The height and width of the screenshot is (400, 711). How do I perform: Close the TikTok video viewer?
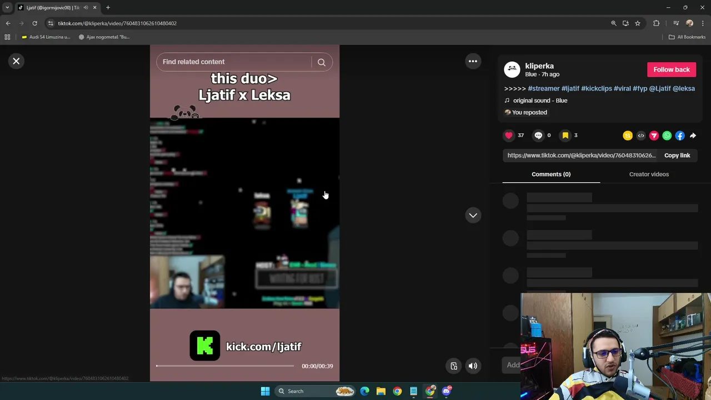tap(16, 61)
